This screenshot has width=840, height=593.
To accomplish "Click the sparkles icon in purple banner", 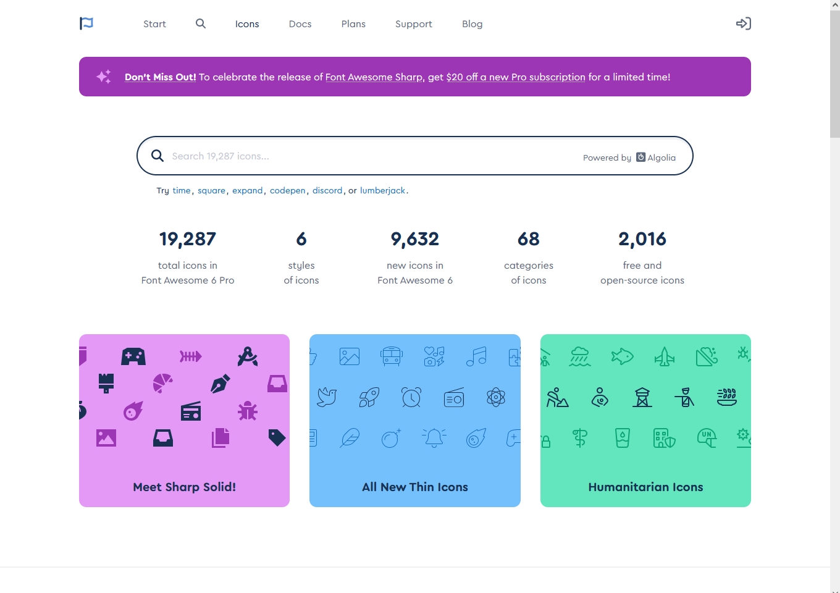I will 104,77.
